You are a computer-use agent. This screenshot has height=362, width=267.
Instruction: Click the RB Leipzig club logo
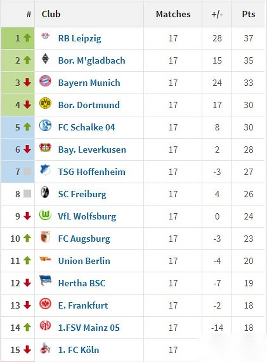45,36
